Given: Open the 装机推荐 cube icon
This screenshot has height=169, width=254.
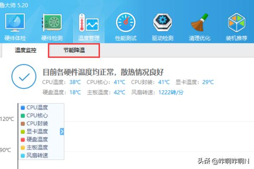Looking at the screenshot, I should point(237,27).
